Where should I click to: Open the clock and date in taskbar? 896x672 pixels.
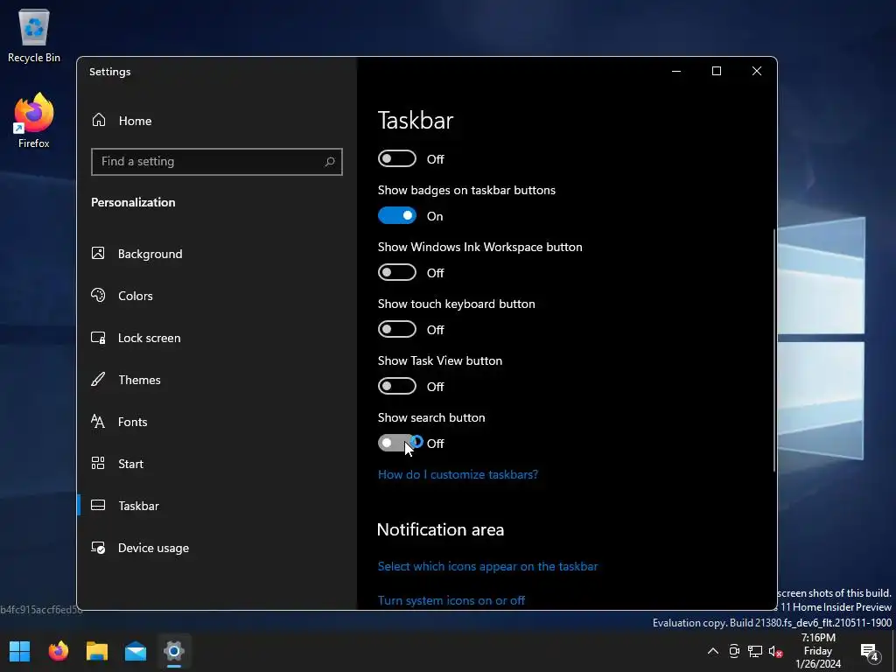pos(818,651)
